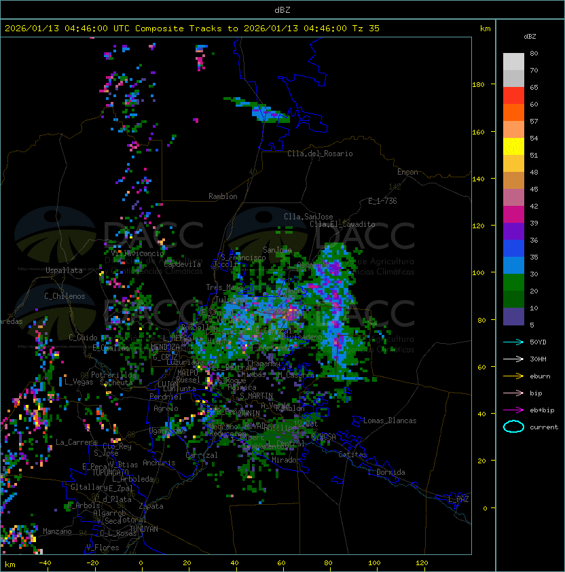Image resolution: width=565 pixels, height=572 pixels.
Task: Click the 'Anchoris' place label
Action: click(159, 463)
